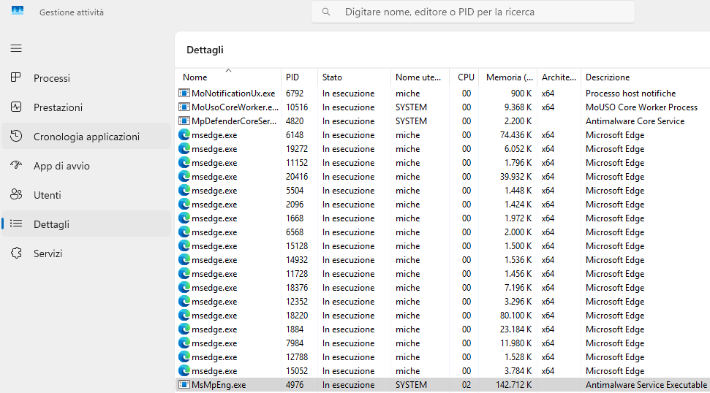Open the hamburger navigation menu
The width and height of the screenshot is (710, 393).
click(x=16, y=48)
